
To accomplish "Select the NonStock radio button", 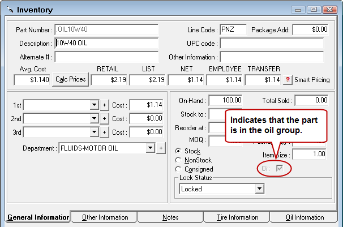I will pos(179,160).
